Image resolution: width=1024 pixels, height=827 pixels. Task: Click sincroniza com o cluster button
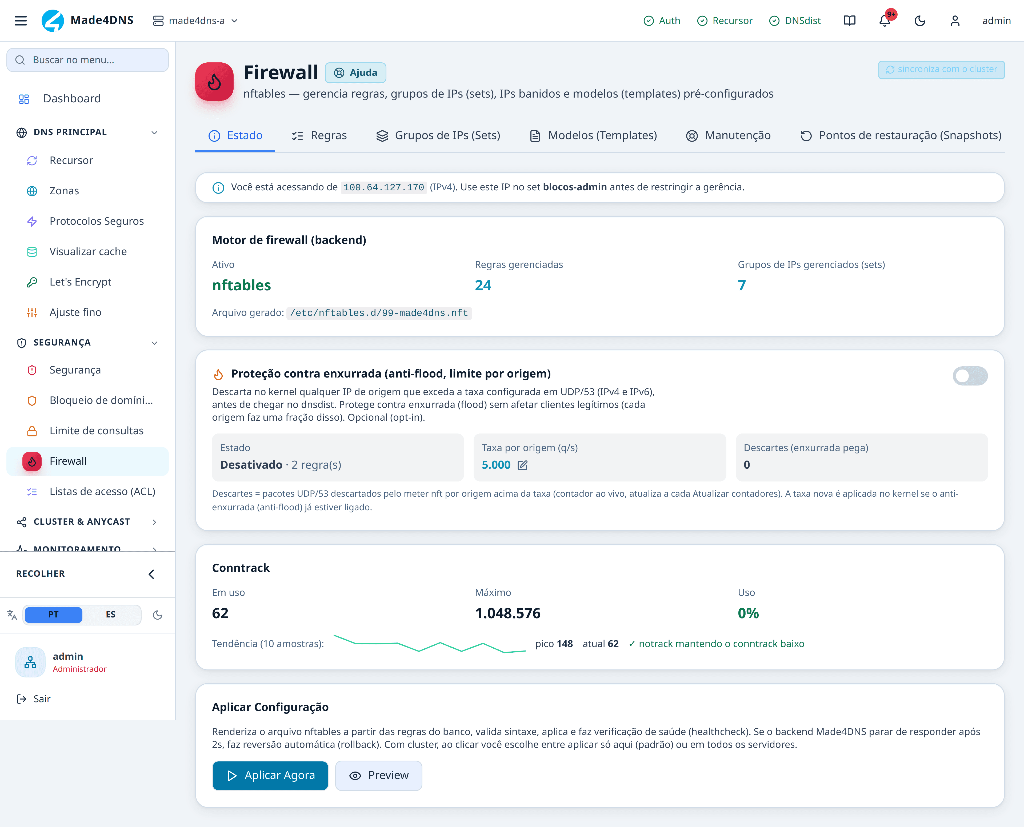click(941, 70)
